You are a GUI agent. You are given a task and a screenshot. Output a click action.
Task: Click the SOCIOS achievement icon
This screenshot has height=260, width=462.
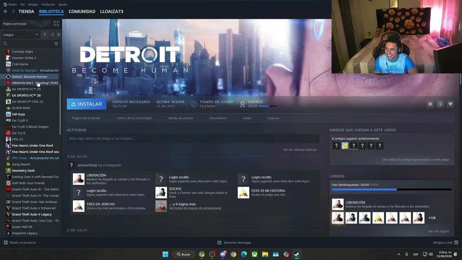pos(161,192)
